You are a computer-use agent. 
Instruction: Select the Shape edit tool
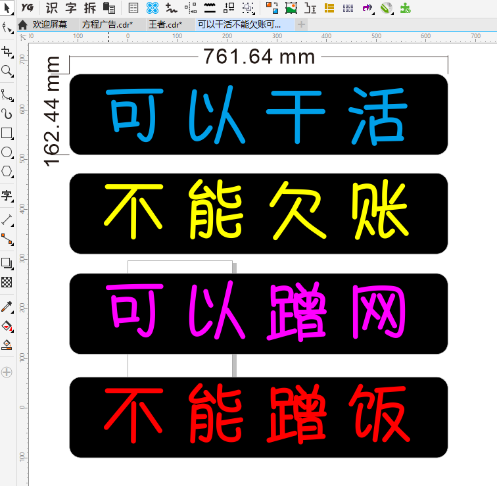pos(7,27)
